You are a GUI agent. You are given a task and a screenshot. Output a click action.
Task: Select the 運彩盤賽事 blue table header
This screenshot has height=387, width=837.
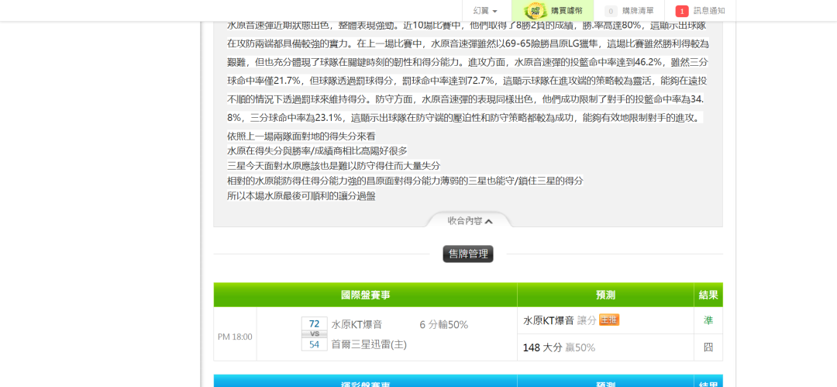(x=365, y=382)
